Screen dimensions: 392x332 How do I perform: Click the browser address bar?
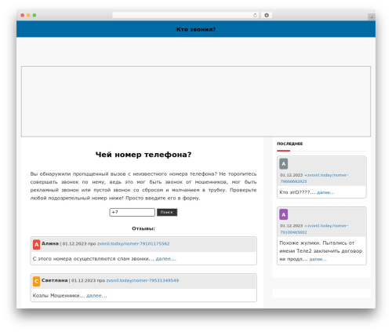tap(186, 15)
